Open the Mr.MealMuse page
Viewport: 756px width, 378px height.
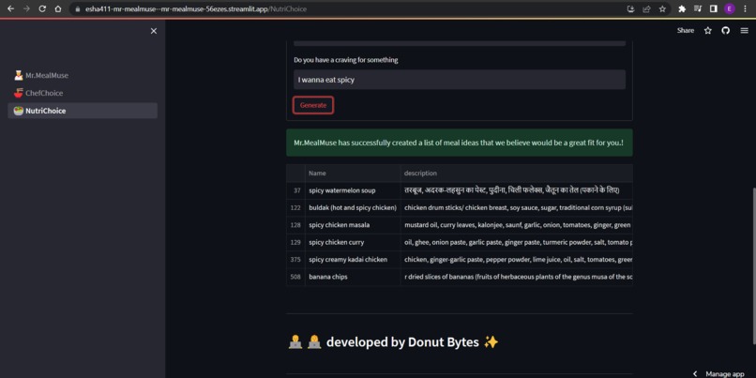click(83, 75)
